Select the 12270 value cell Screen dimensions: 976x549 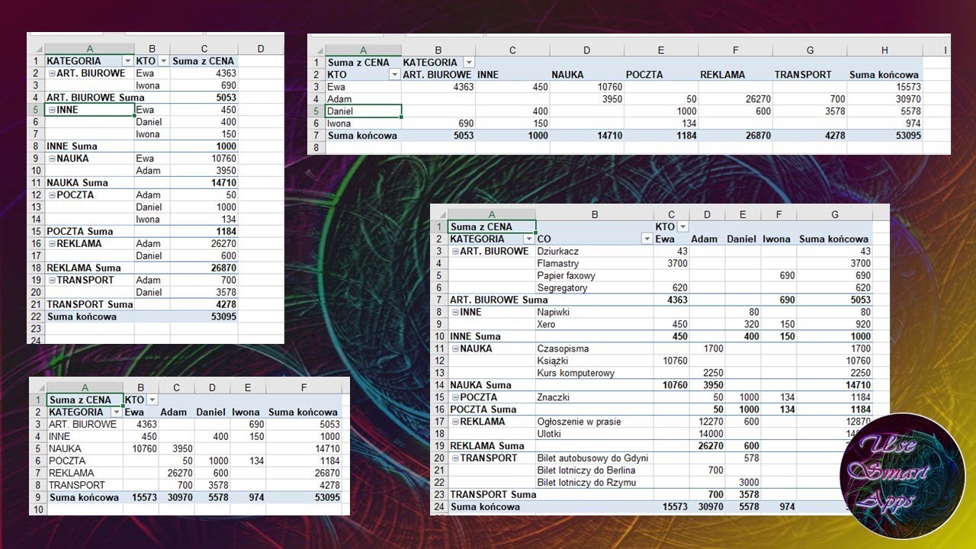tap(708, 422)
